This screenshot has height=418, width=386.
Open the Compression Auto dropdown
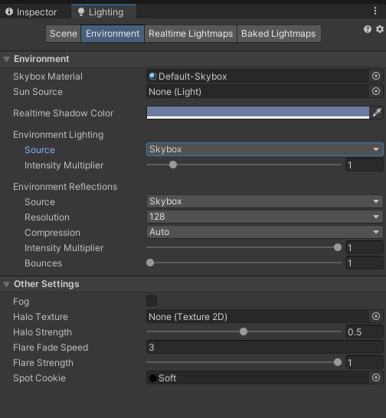tap(265, 232)
